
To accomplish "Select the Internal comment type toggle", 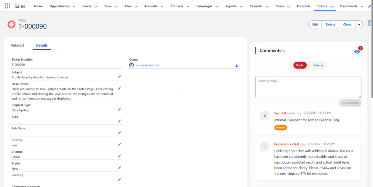I will (318, 65).
